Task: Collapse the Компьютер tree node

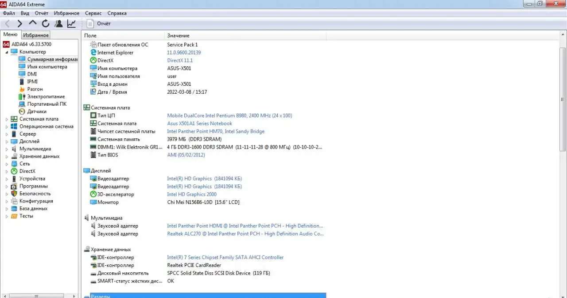Action: 7,52
